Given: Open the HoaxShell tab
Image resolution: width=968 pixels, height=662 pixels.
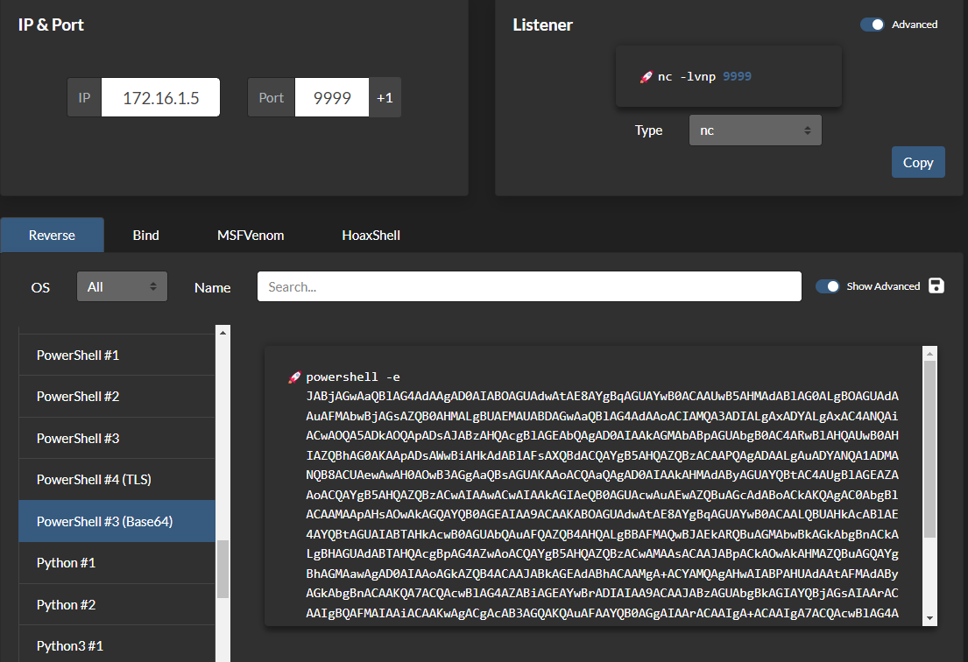Looking at the screenshot, I should point(371,235).
